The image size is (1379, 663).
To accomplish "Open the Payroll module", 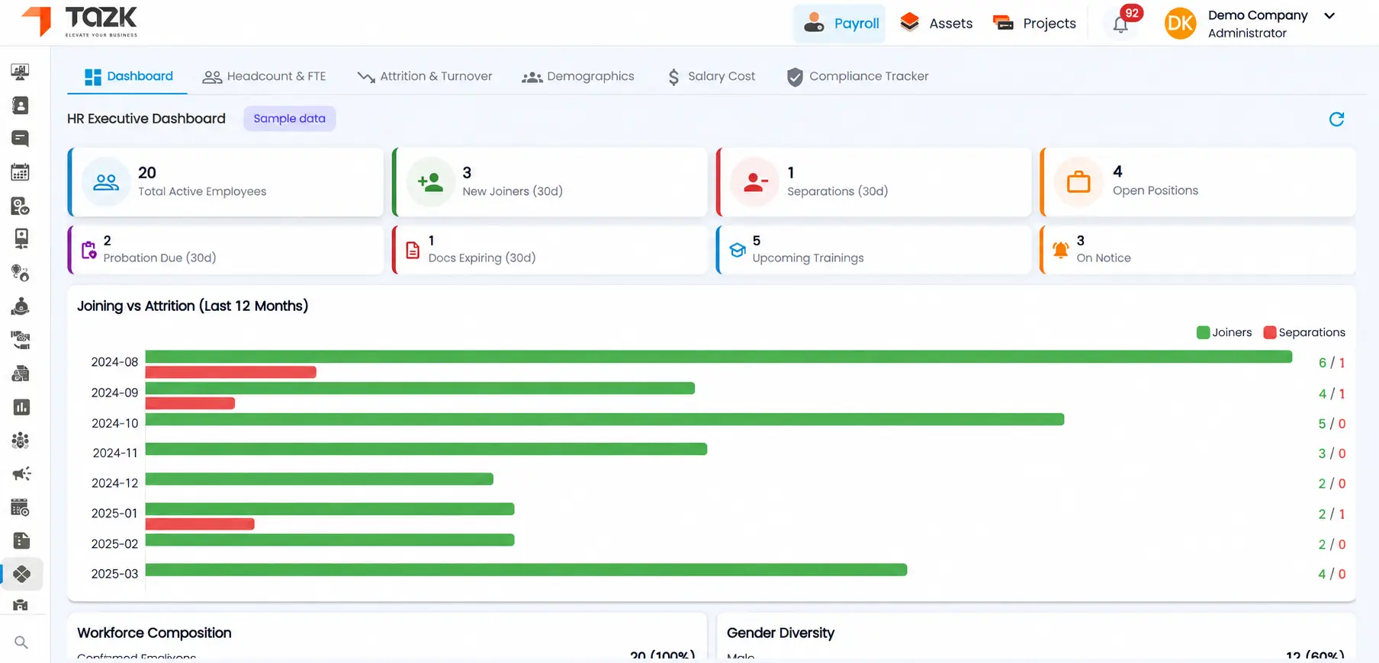I will [x=841, y=24].
